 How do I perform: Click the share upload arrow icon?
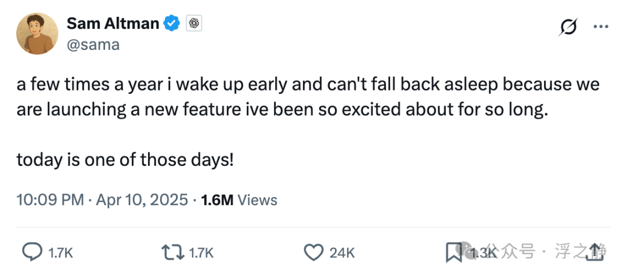tap(596, 252)
